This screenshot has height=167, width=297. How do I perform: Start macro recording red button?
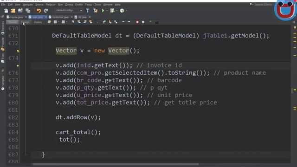(x=137, y=22)
